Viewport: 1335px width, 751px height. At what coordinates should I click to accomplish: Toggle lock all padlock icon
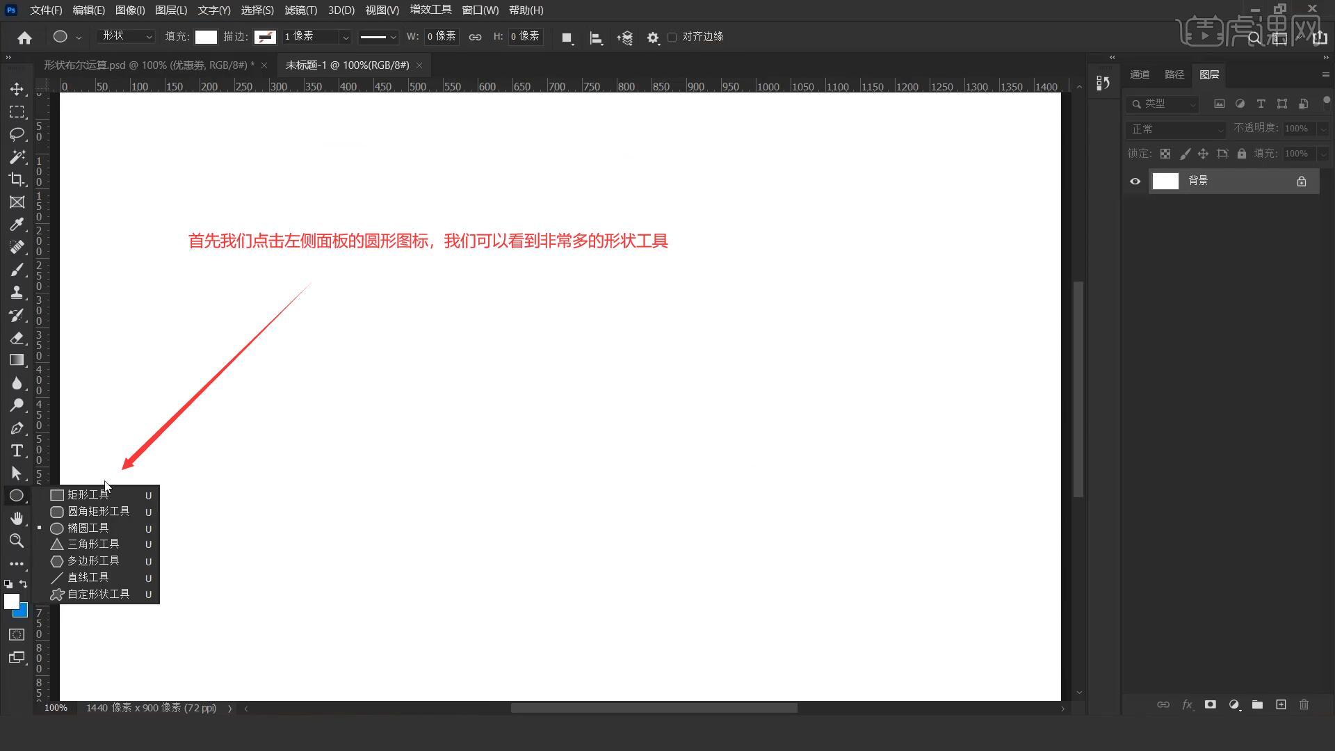1242,154
